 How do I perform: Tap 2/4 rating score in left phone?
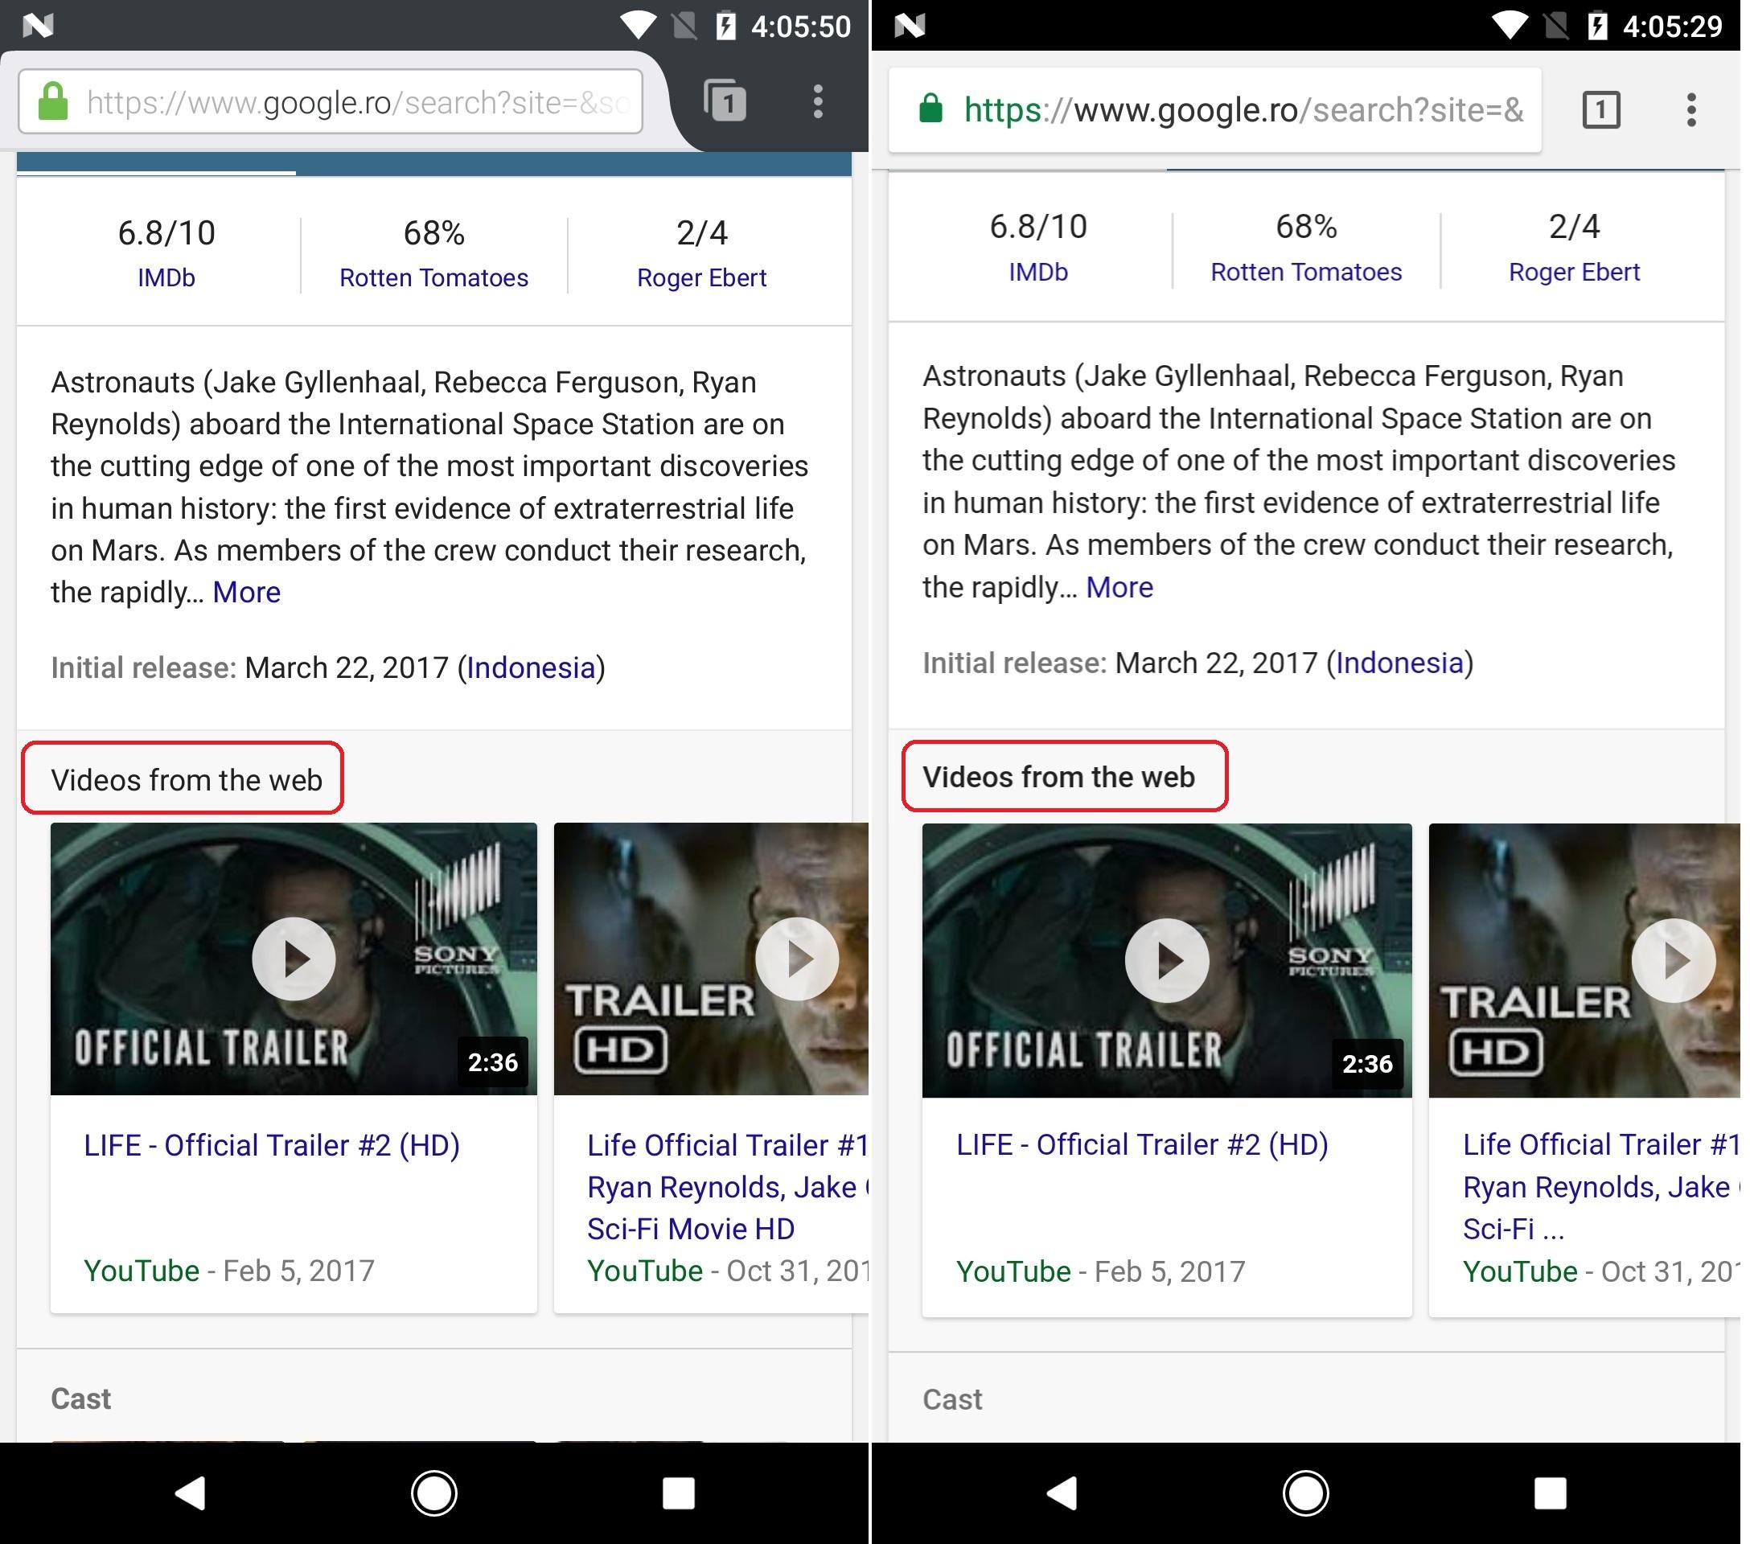701,232
